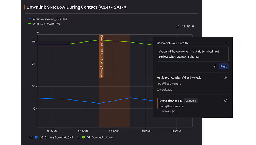
Task: Click the 18:30:25 time axis label
Action: tap(145, 131)
